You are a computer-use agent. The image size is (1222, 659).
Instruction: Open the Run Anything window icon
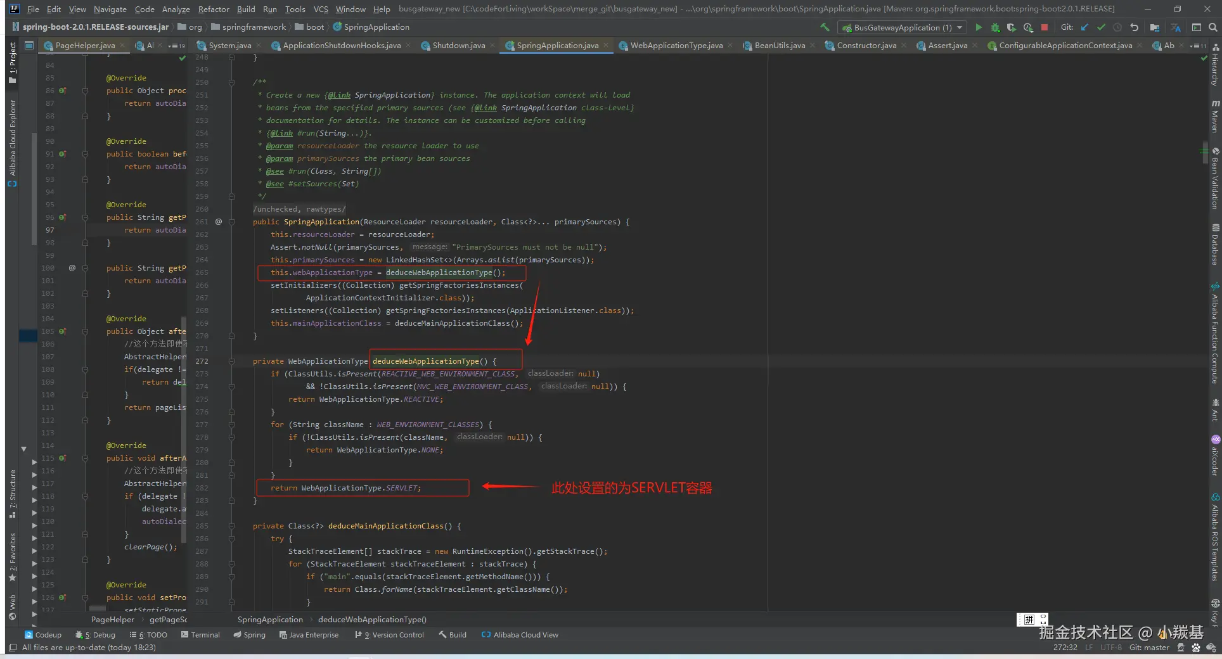(1197, 27)
